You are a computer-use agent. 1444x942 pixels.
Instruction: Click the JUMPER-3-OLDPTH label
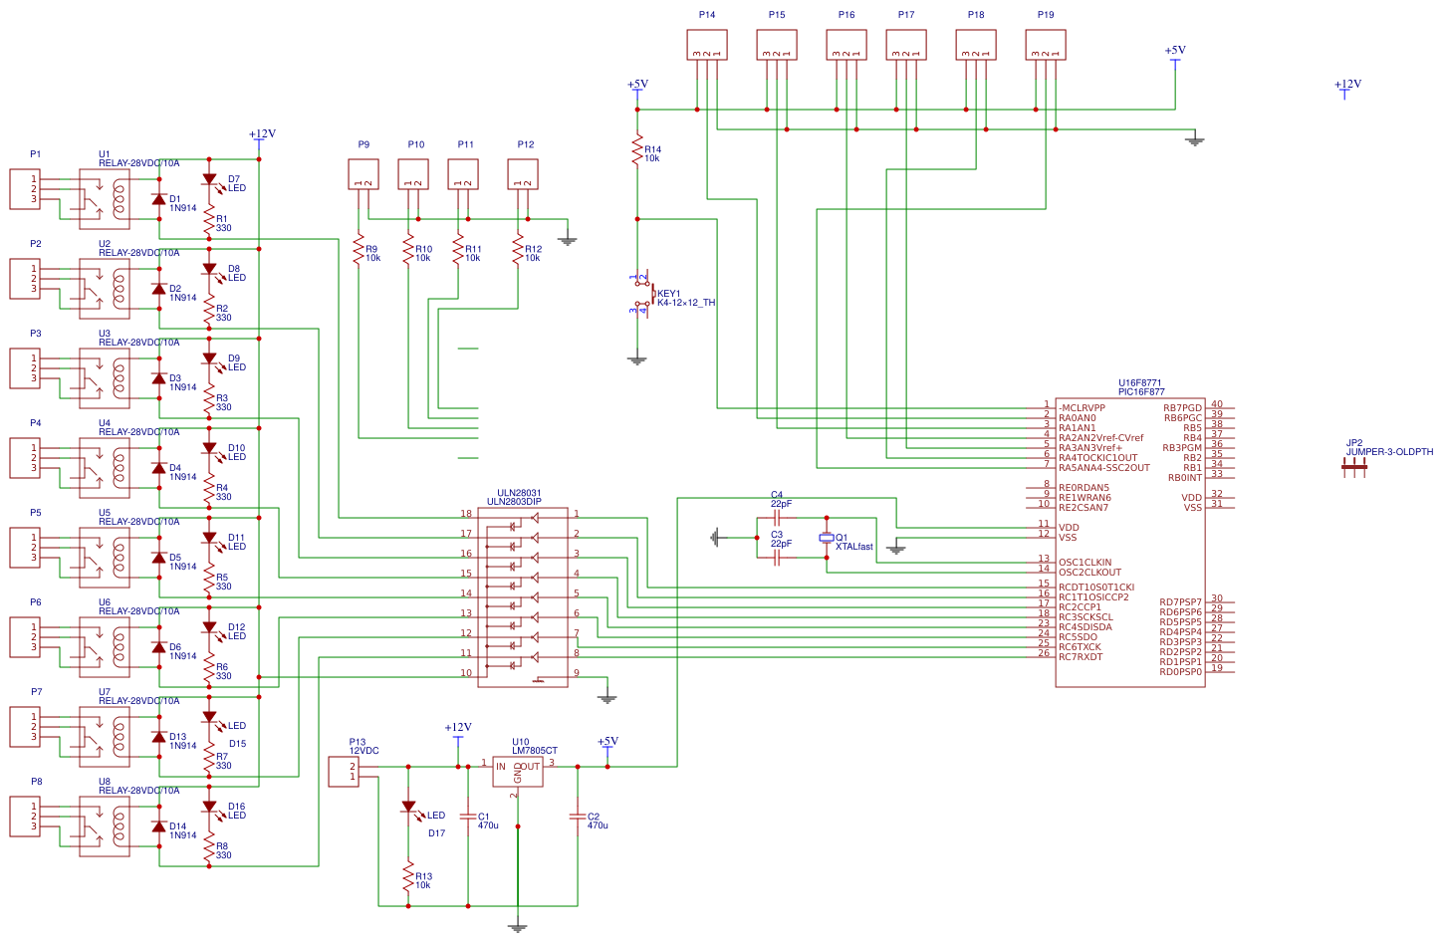1389,452
